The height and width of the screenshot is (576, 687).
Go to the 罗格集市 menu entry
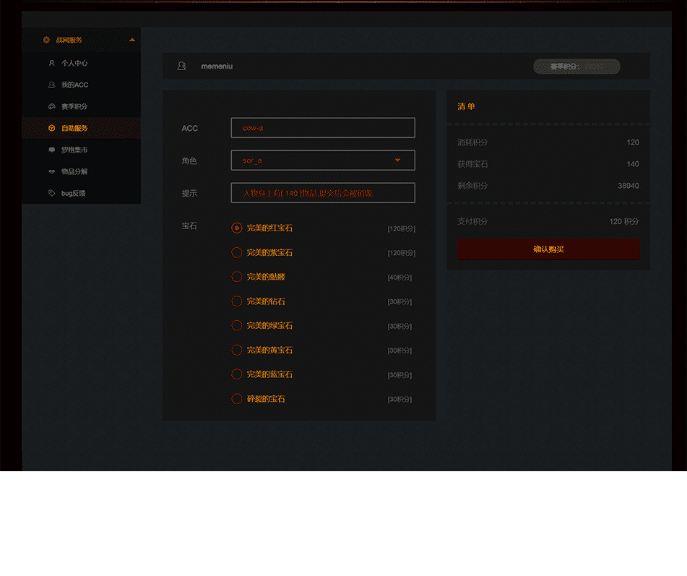tap(74, 150)
